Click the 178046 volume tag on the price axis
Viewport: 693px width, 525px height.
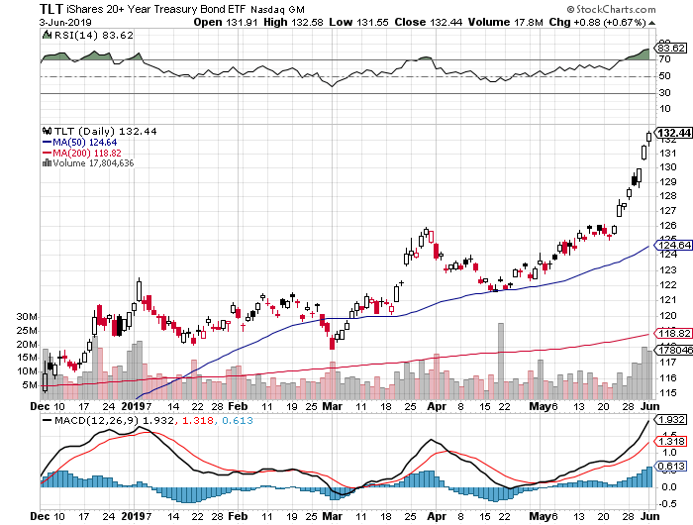point(673,350)
